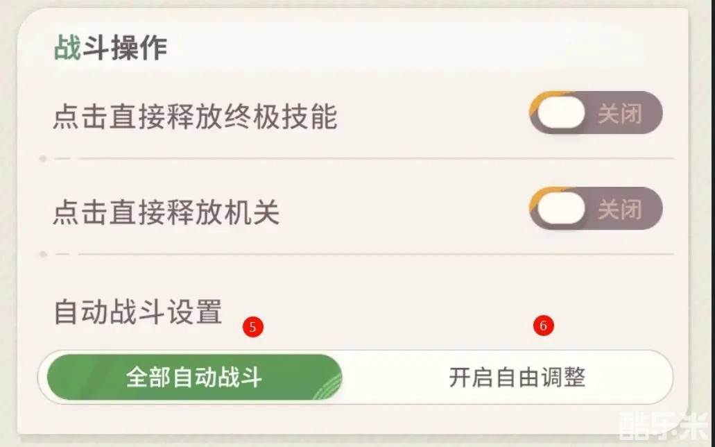Click the 战斗操作 section header

tap(110, 49)
